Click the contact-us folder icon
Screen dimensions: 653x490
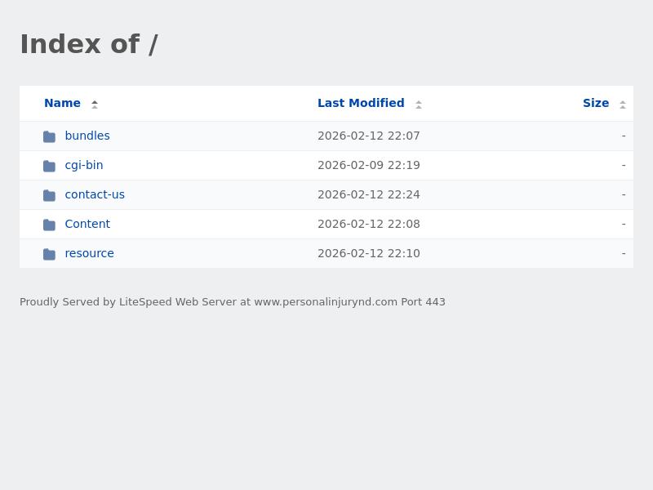[49, 195]
